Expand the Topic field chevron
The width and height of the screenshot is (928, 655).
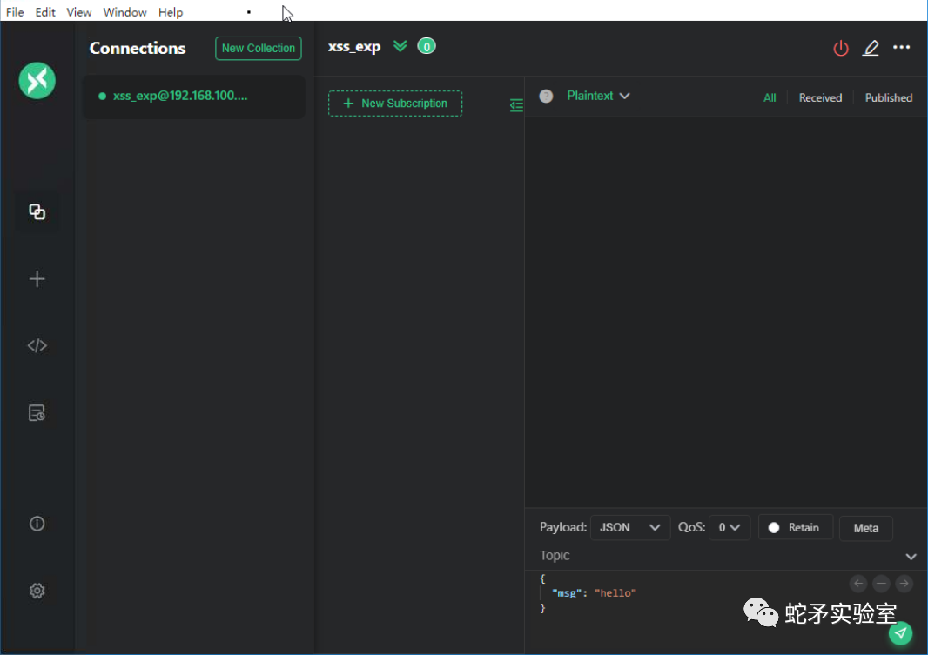(x=911, y=557)
